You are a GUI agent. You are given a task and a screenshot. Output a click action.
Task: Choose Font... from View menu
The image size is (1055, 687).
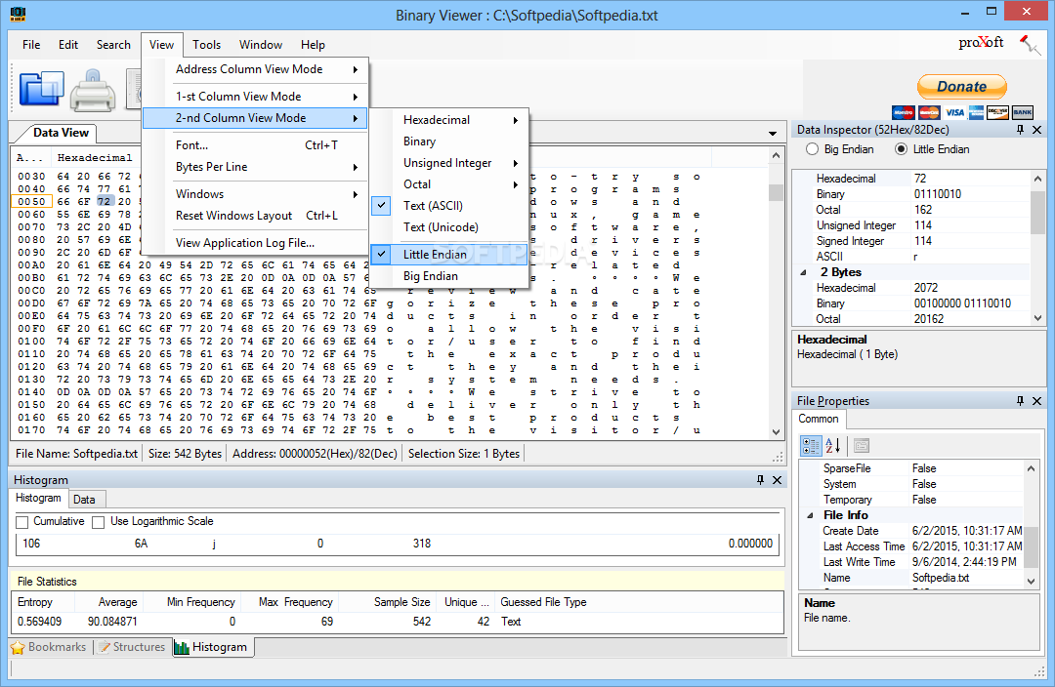(256, 145)
